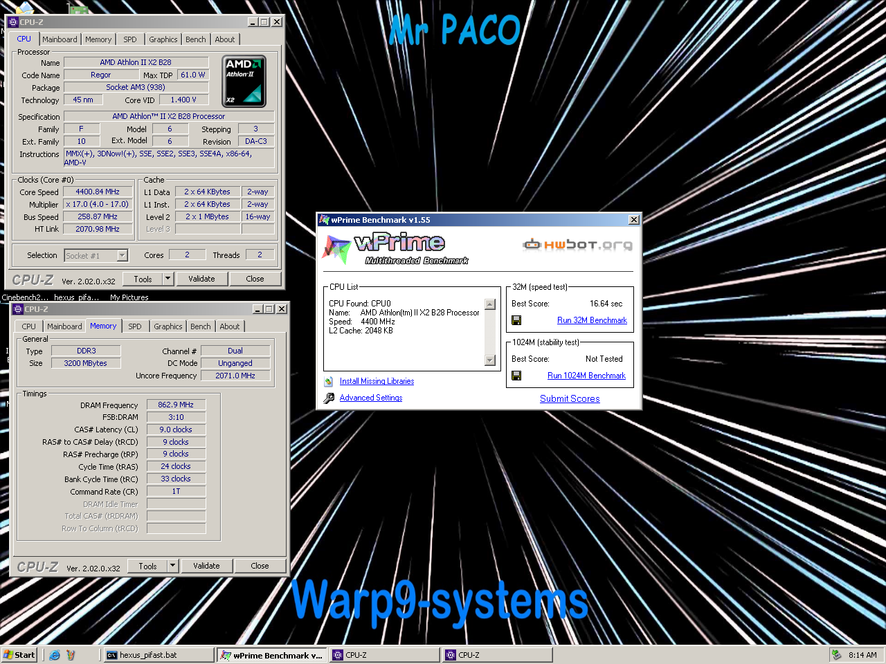
Task: Click the 32M benchmark save floppy icon
Action: tap(516, 320)
